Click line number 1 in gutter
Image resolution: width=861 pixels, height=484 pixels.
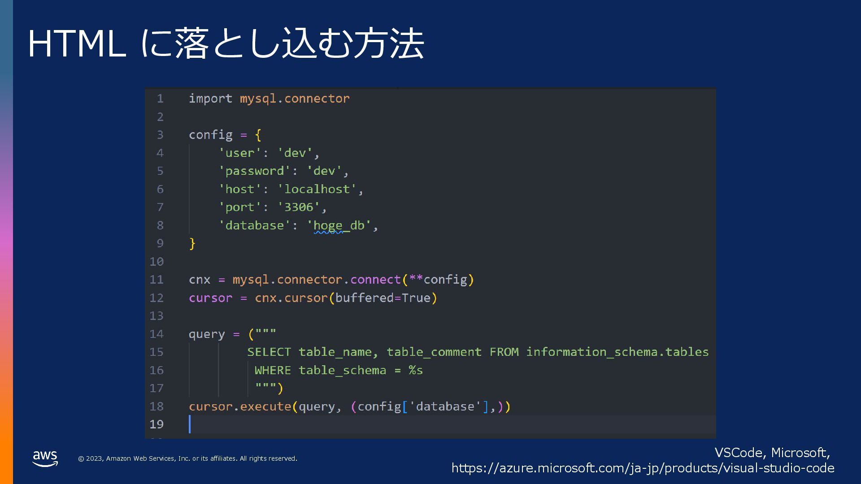coord(160,99)
